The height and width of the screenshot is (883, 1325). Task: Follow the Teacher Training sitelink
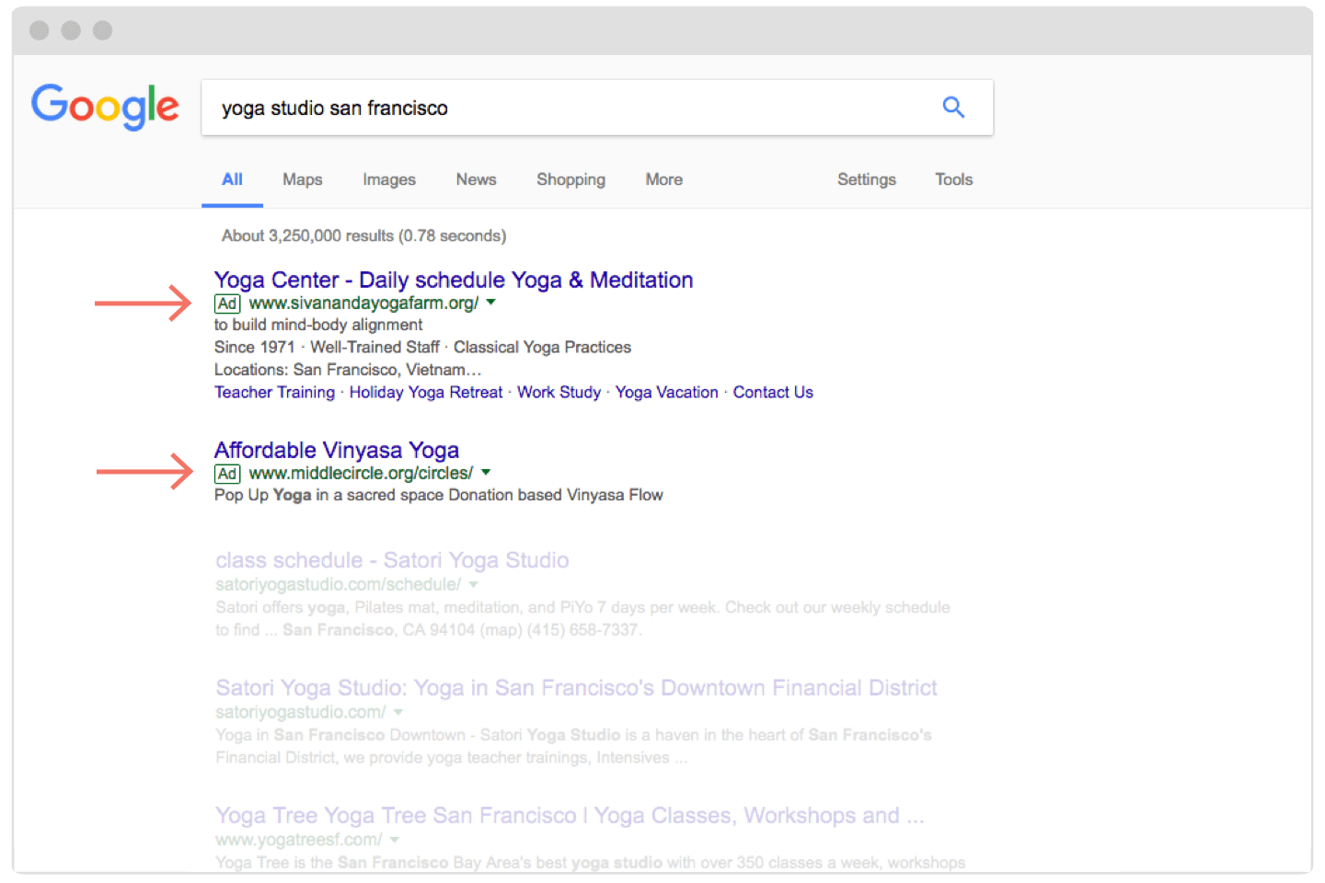[274, 393]
